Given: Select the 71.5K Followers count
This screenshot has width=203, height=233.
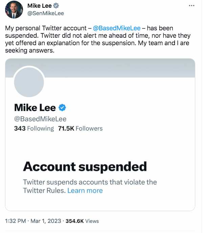Looking at the screenshot, I should [x=80, y=128].
